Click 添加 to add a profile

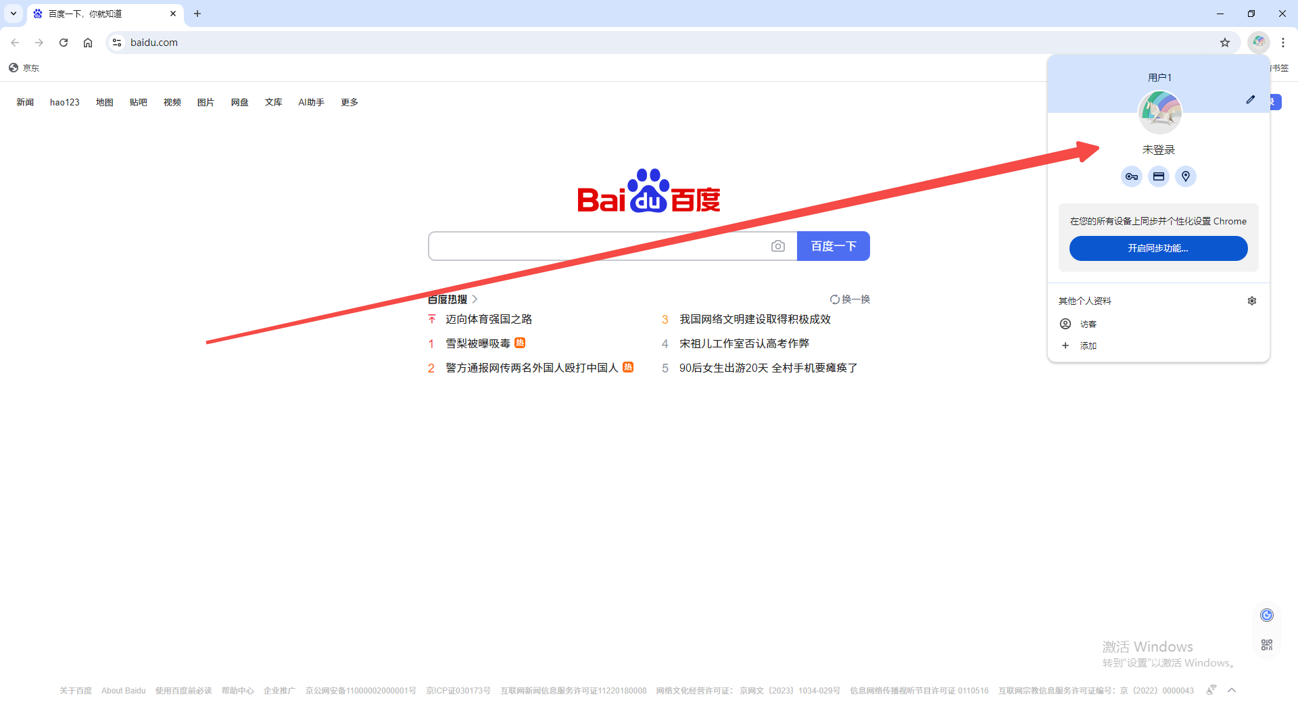(1158, 345)
